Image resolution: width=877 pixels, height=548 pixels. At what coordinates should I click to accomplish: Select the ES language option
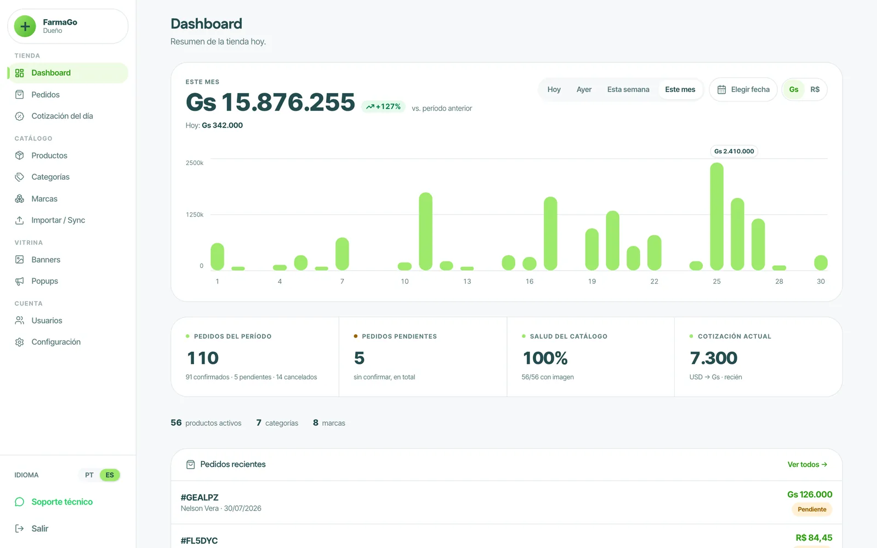pos(110,475)
